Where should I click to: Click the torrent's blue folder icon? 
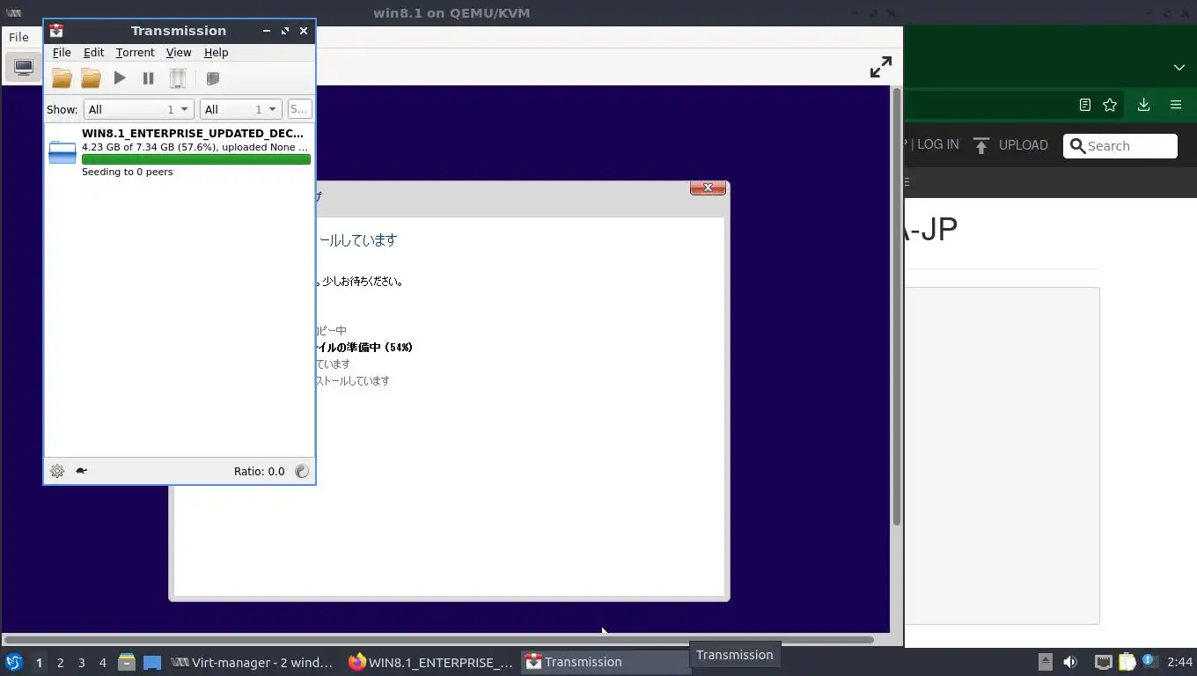pos(62,152)
